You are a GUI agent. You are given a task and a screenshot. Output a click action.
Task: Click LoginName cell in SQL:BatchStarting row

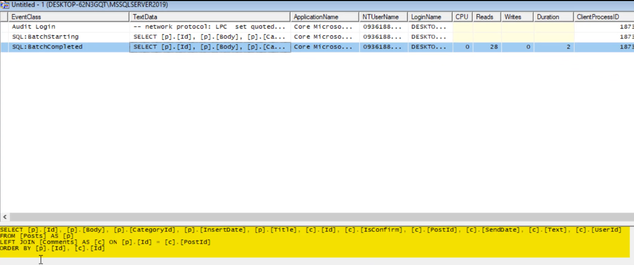coord(431,37)
